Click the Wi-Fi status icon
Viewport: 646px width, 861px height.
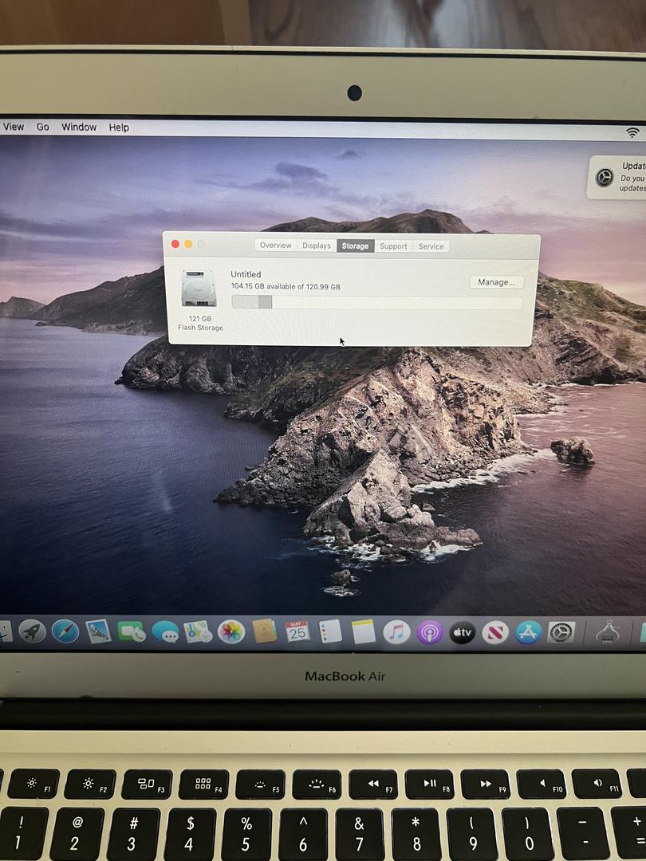(632, 132)
